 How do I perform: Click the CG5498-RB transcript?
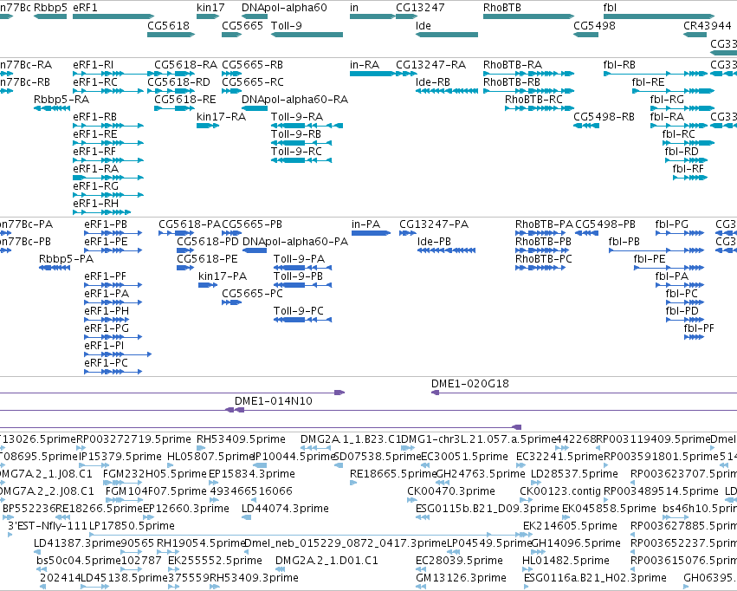[x=604, y=117]
